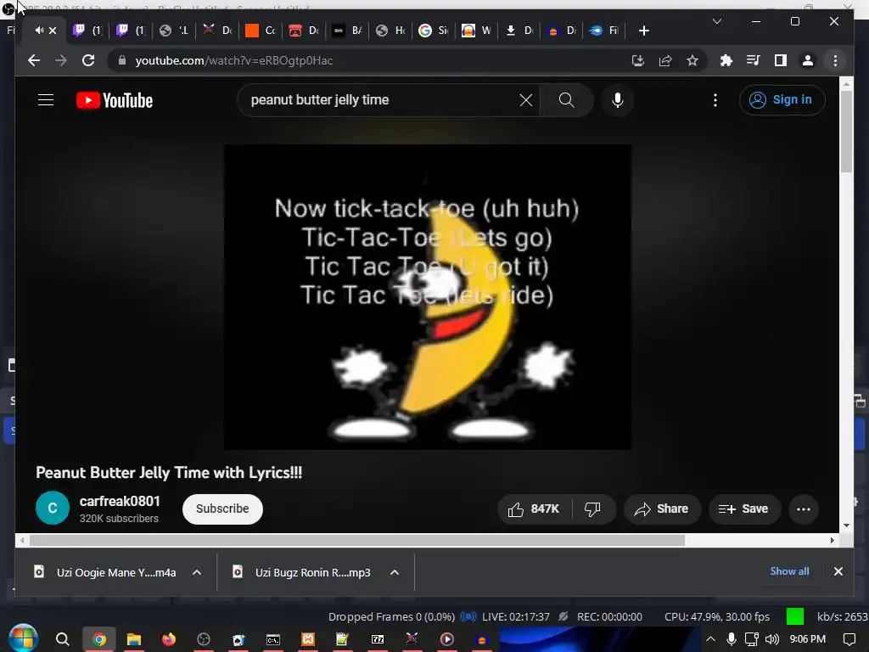869x652 pixels.
Task: Close the active YouTube tab
Action: tap(53, 31)
